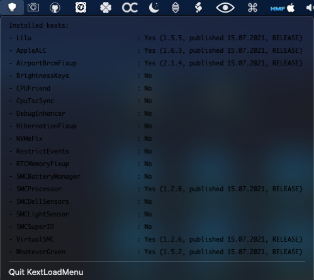Viewport: 314px width, 280px height.
Task: Click the command key symbol menu bar icon
Action: pos(252,8)
